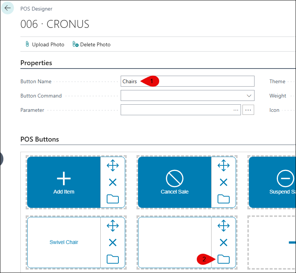
Task: Open folder icon on Add Item button
Action: click(x=113, y=199)
